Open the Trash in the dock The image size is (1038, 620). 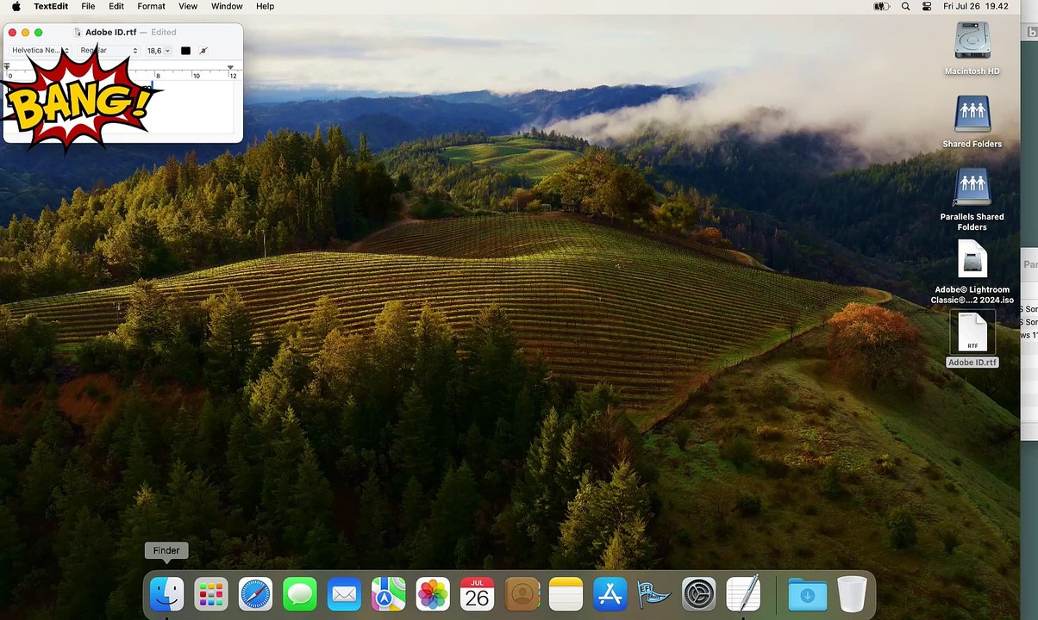pos(852,594)
